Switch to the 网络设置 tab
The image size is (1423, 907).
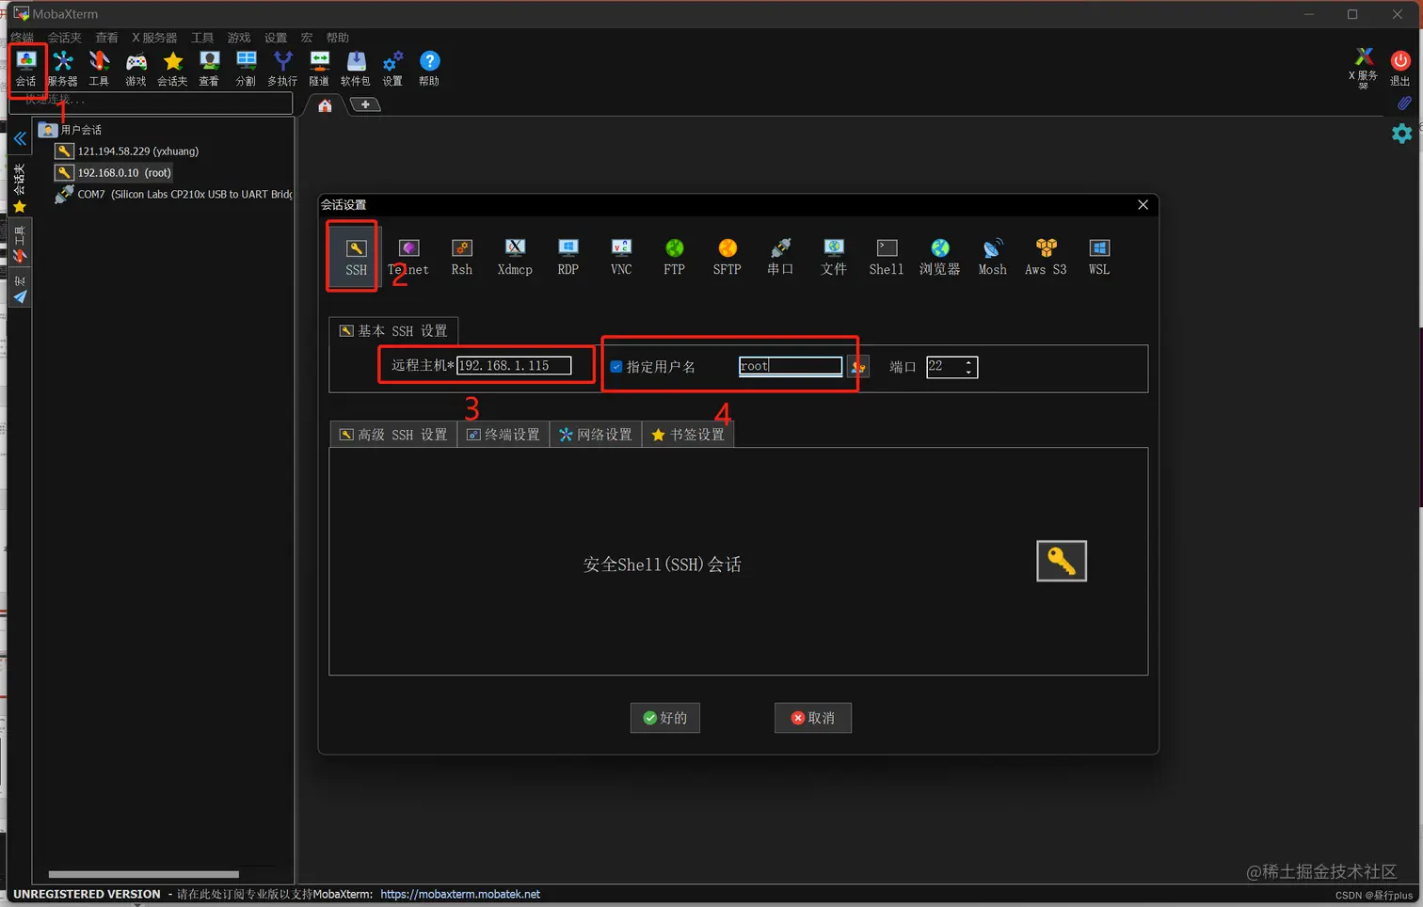[x=596, y=435]
